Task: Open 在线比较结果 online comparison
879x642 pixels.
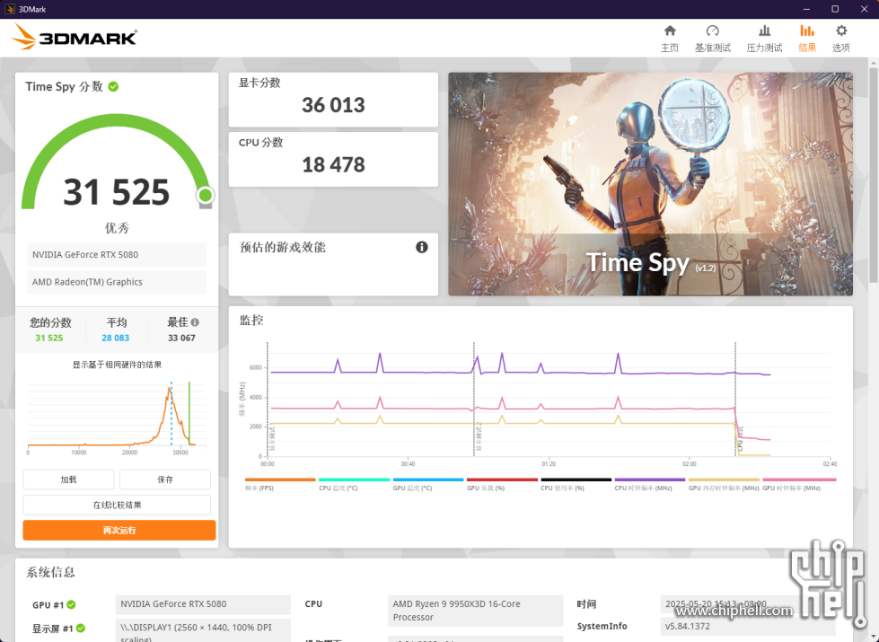Action: [x=117, y=505]
